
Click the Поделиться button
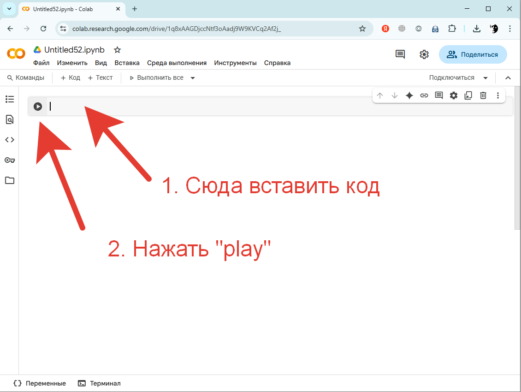click(473, 54)
